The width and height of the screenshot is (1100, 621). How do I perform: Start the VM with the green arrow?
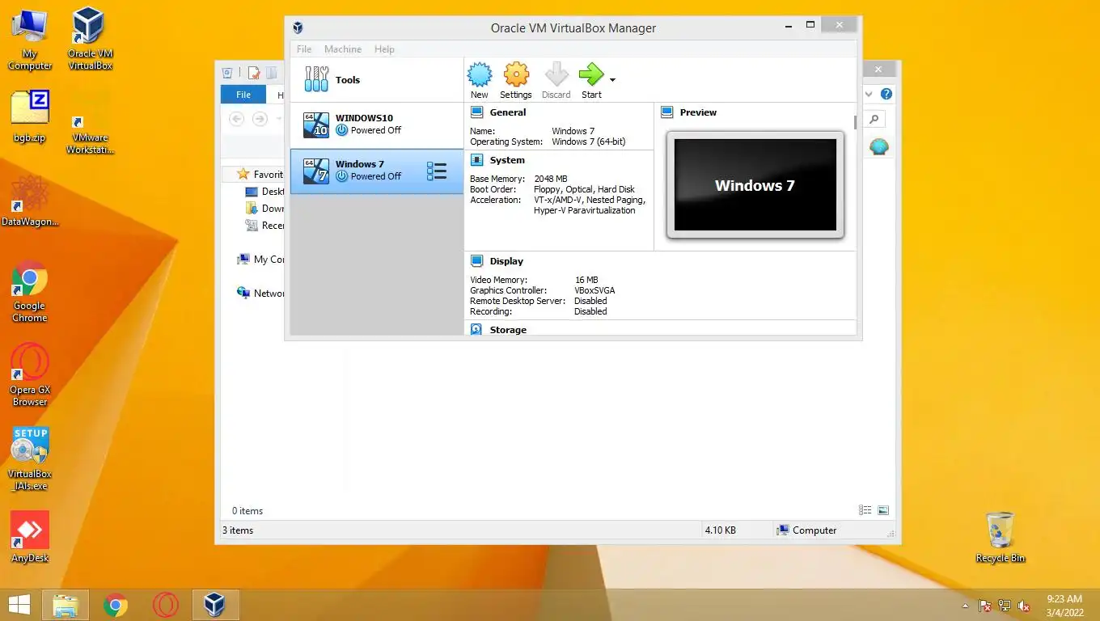[x=591, y=80]
